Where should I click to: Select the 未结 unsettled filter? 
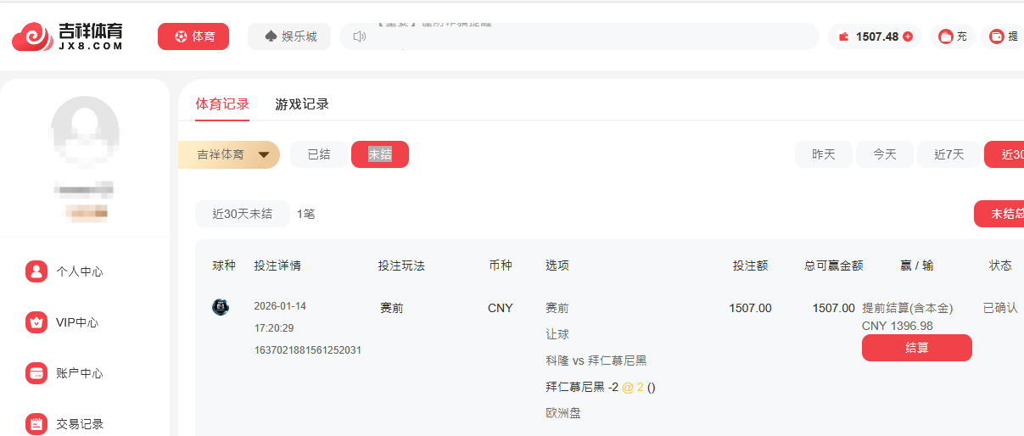pos(379,154)
